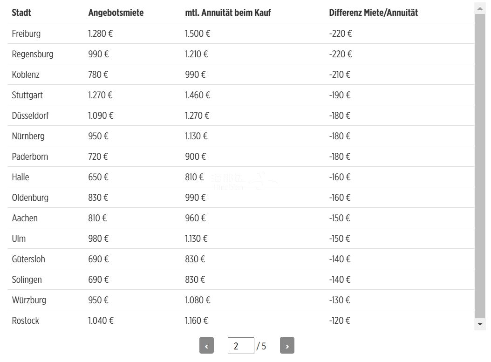Viewport: 491px width, 362px height.
Task: Click the Differenz Miete/Annuität header
Action: [373, 13]
